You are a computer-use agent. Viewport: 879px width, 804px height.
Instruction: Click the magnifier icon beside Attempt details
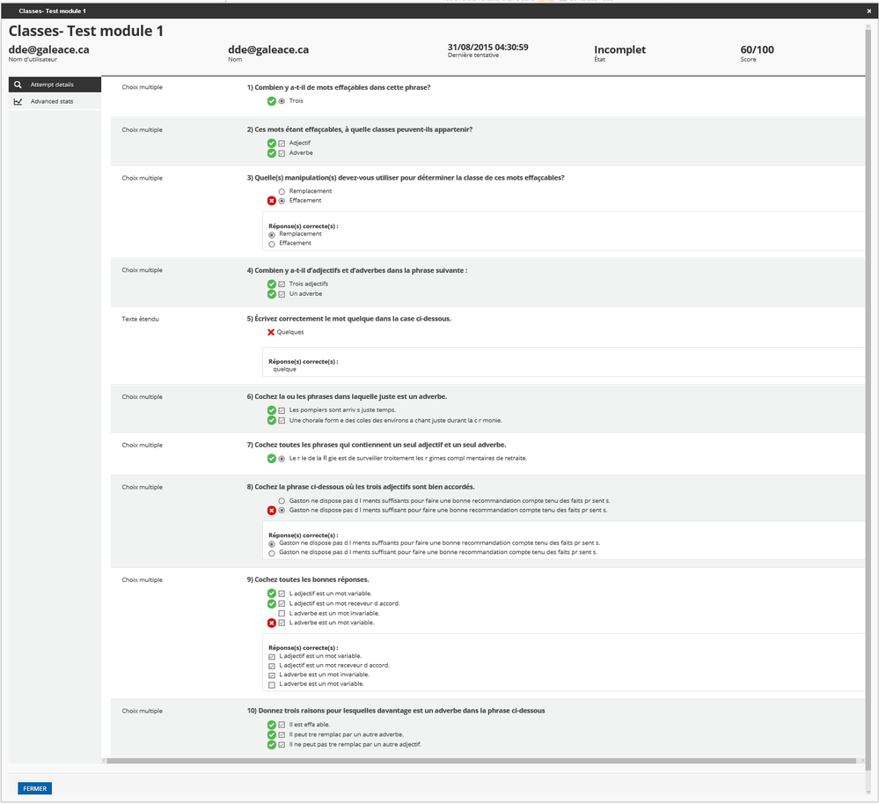[18, 85]
